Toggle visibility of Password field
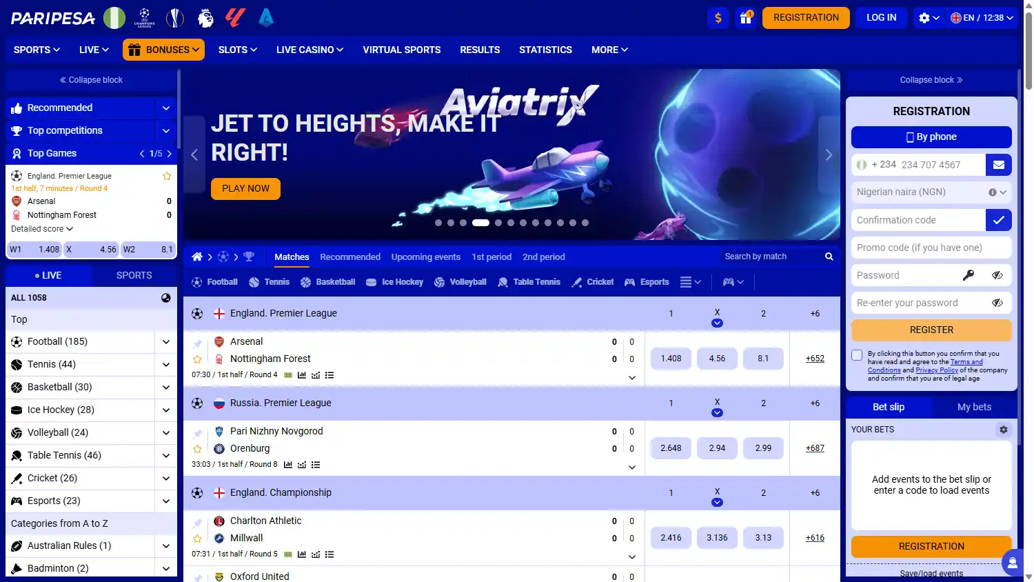 coord(997,275)
